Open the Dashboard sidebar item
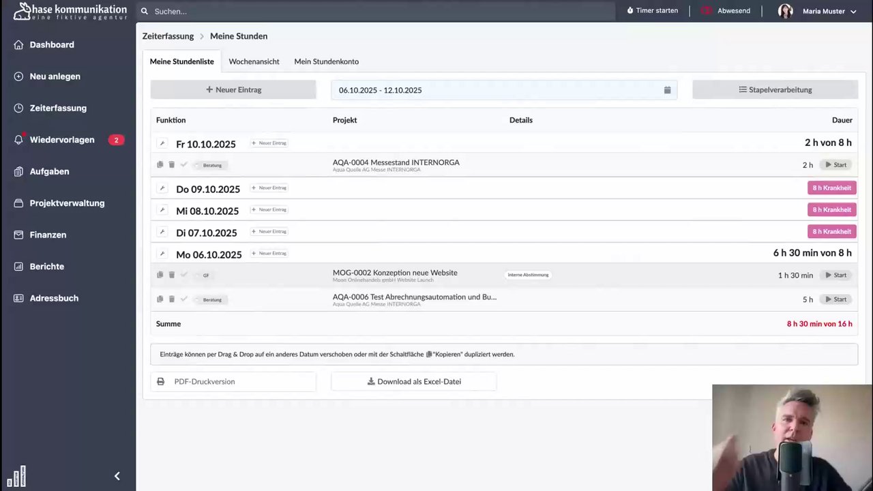Viewport: 873px width, 491px height. click(x=52, y=45)
